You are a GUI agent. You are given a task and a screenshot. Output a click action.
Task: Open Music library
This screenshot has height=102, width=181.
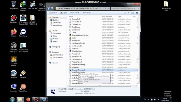click(55, 36)
